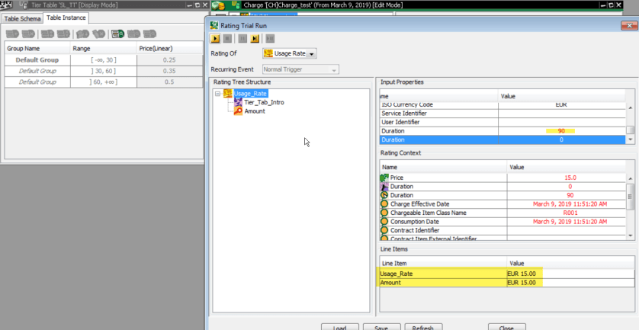This screenshot has height=330, width=639.
Task: Open the Recurring Event dropdown
Action: [333, 69]
